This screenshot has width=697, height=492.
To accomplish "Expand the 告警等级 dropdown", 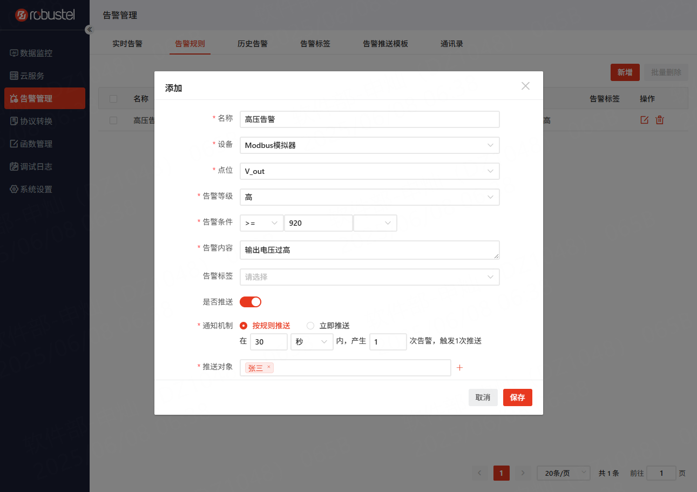I will (x=369, y=197).
